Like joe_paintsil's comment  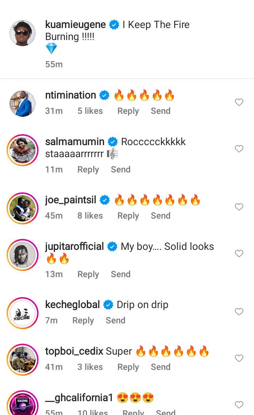(239, 207)
